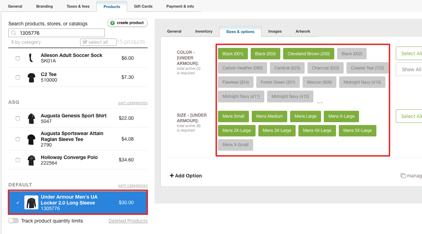The height and width of the screenshot is (234, 422).
Task: Enable Forest Green (301) color
Action: (x=278, y=82)
